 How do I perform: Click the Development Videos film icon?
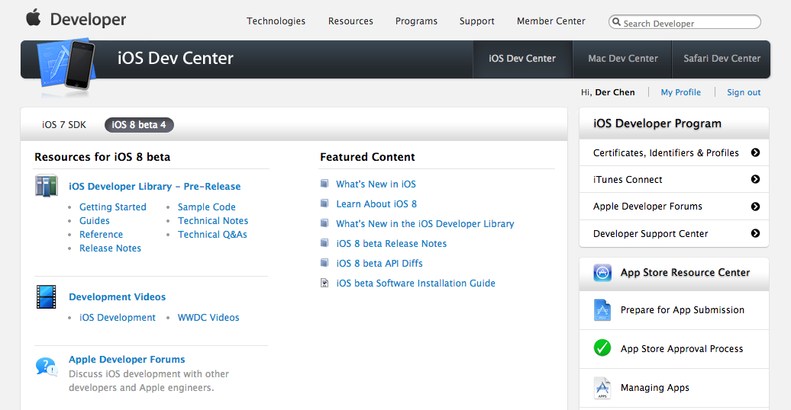(x=46, y=296)
